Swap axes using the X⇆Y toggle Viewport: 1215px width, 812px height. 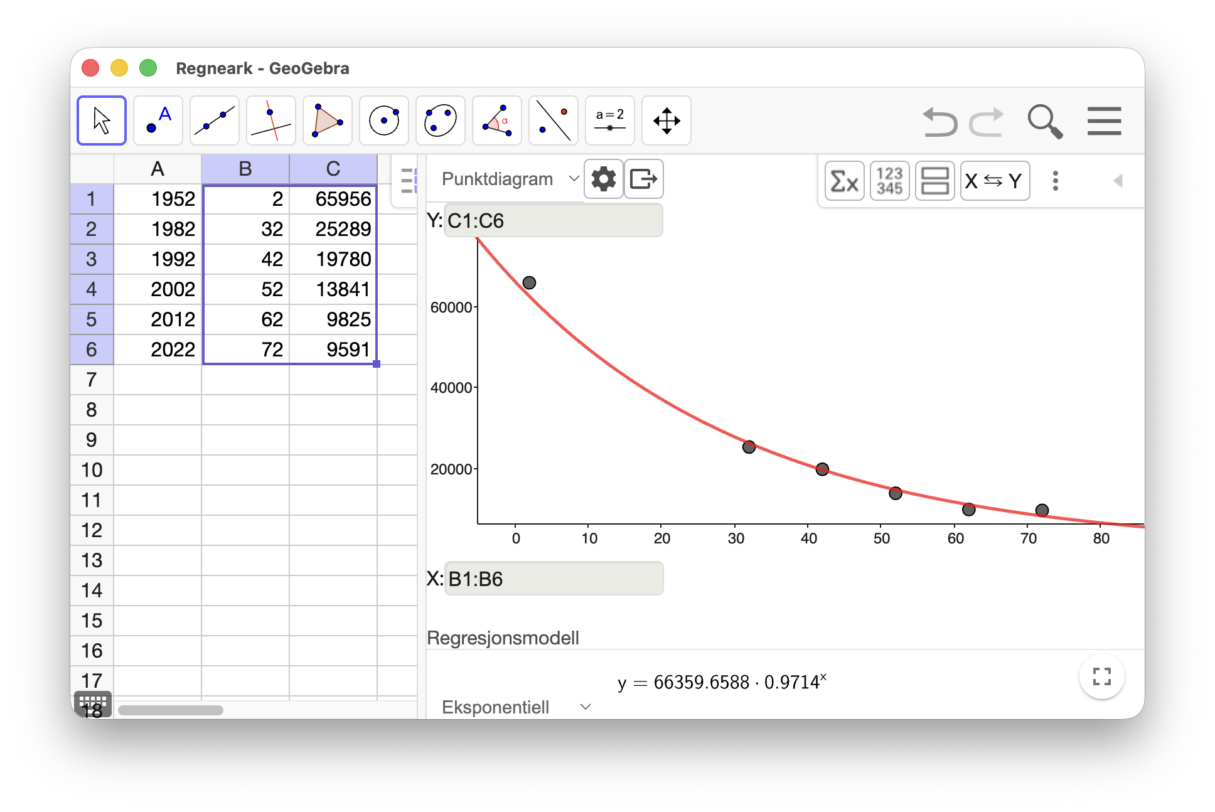(995, 181)
